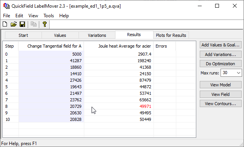Screen dimensions: 244x147
Task: Save using the floppy disk icon
Action: click(22, 24)
